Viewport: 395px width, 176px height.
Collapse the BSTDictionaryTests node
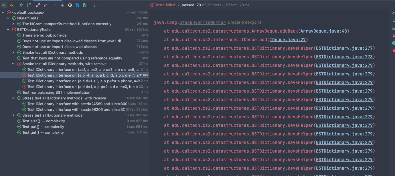click(8, 29)
